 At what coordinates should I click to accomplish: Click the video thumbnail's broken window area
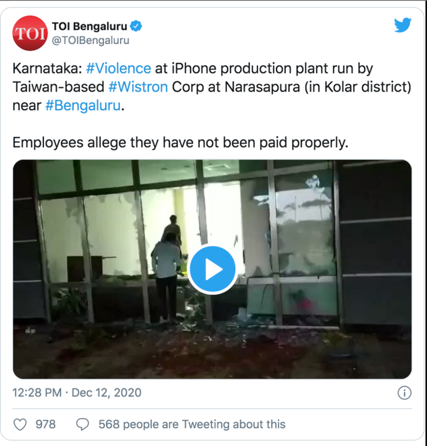point(304,225)
